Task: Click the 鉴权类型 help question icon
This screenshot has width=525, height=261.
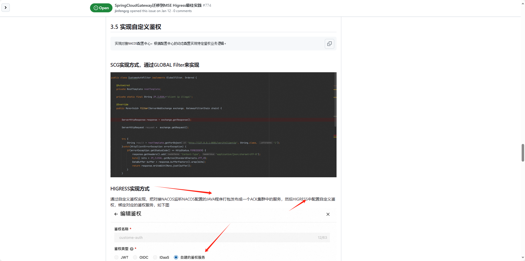Action: point(132,249)
